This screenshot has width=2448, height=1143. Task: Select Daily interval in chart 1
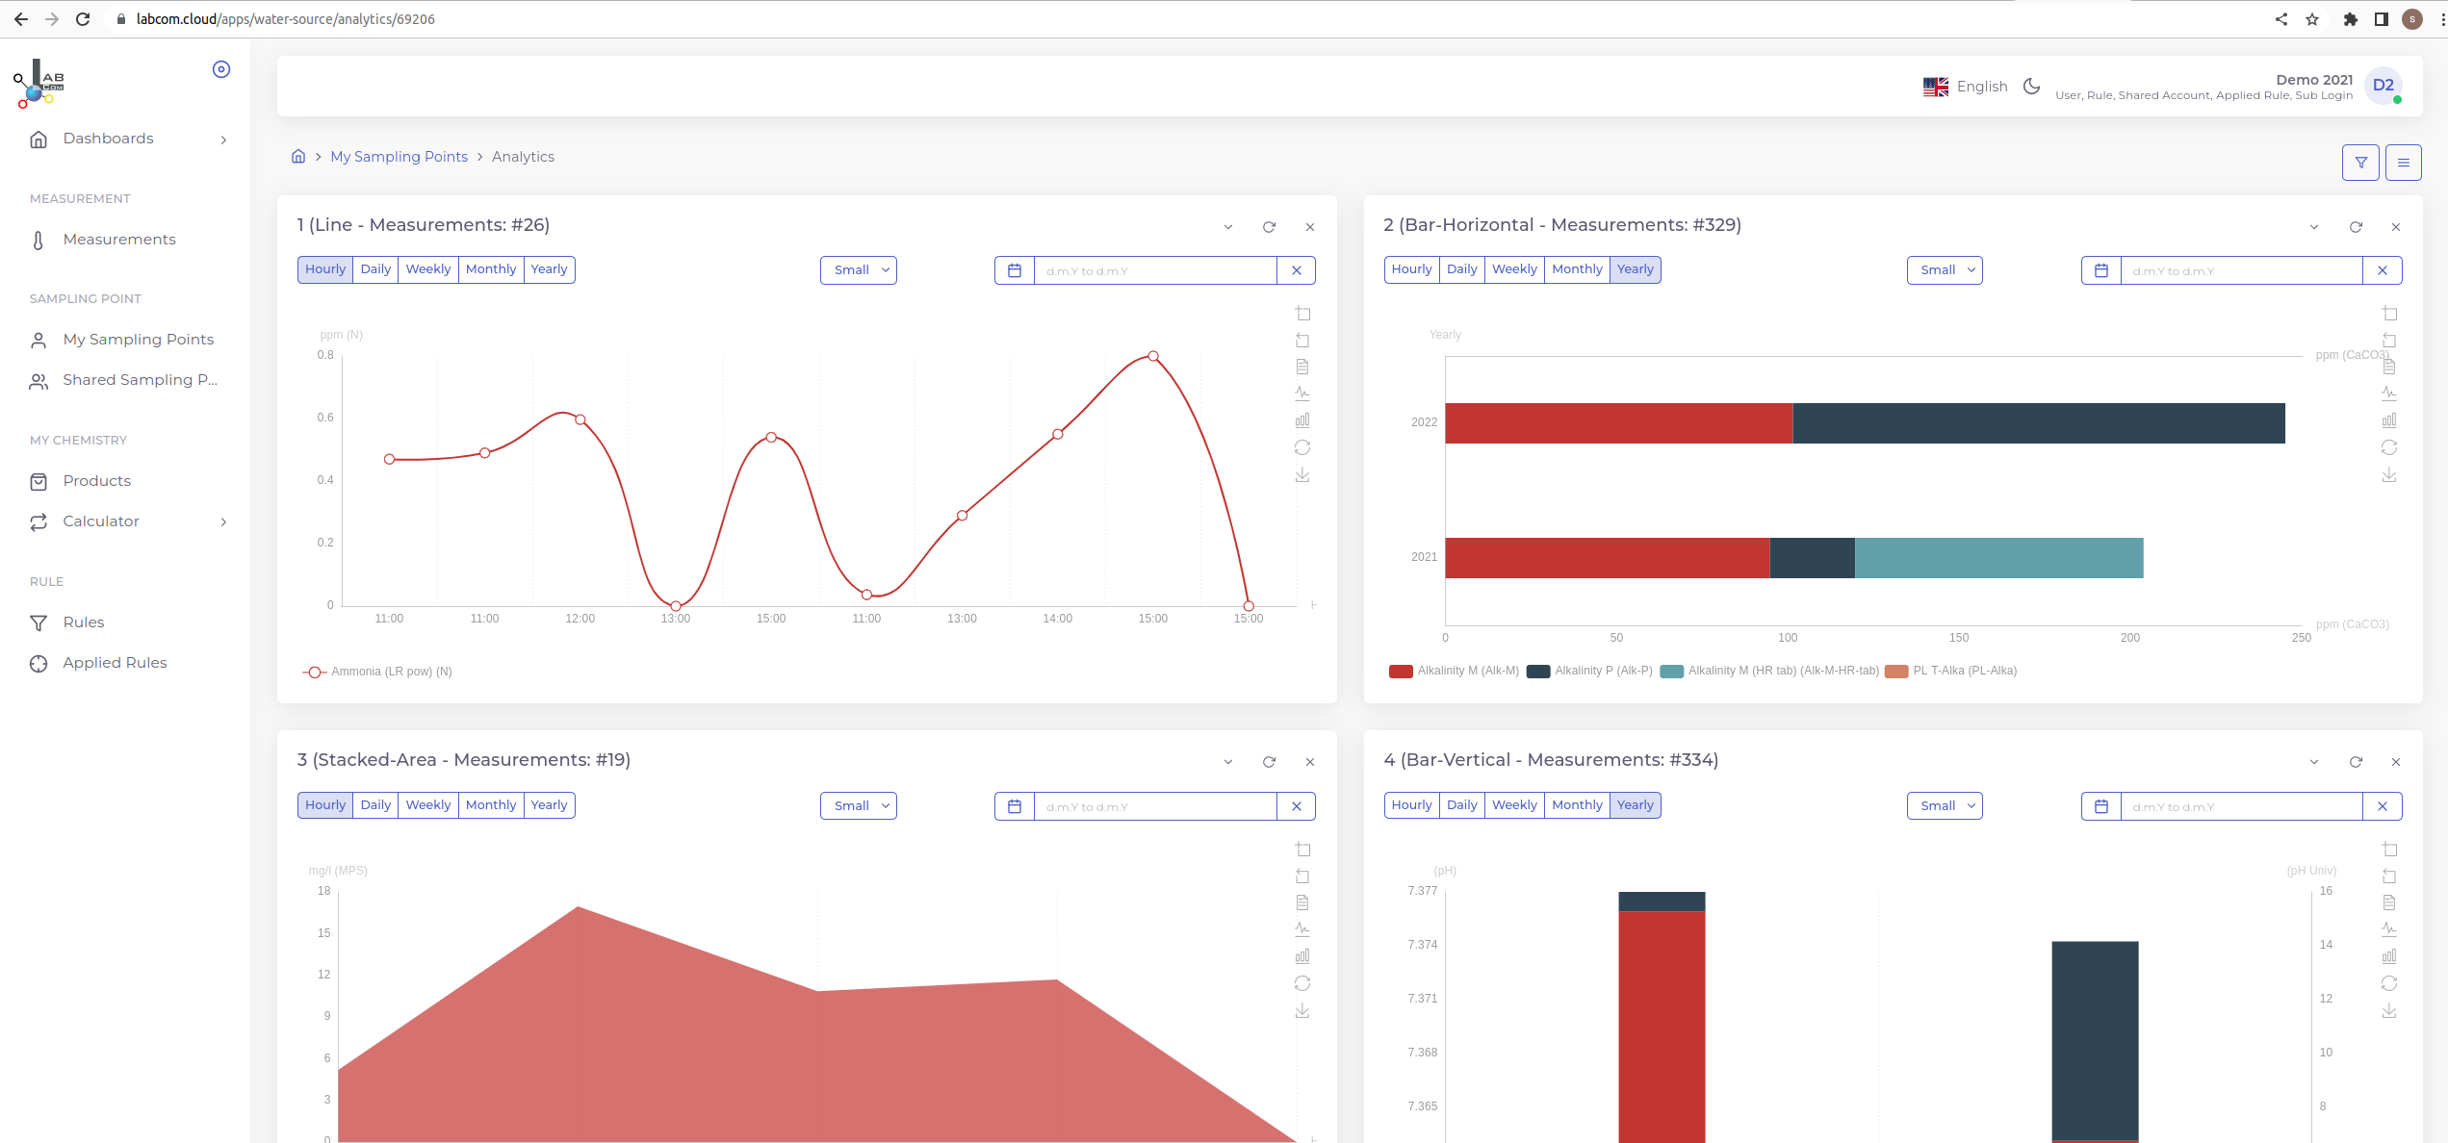(x=375, y=269)
